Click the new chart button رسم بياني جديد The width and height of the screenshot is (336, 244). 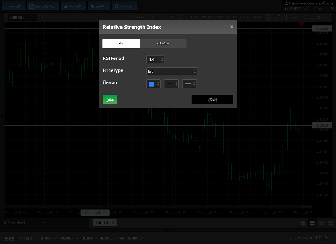43,6
